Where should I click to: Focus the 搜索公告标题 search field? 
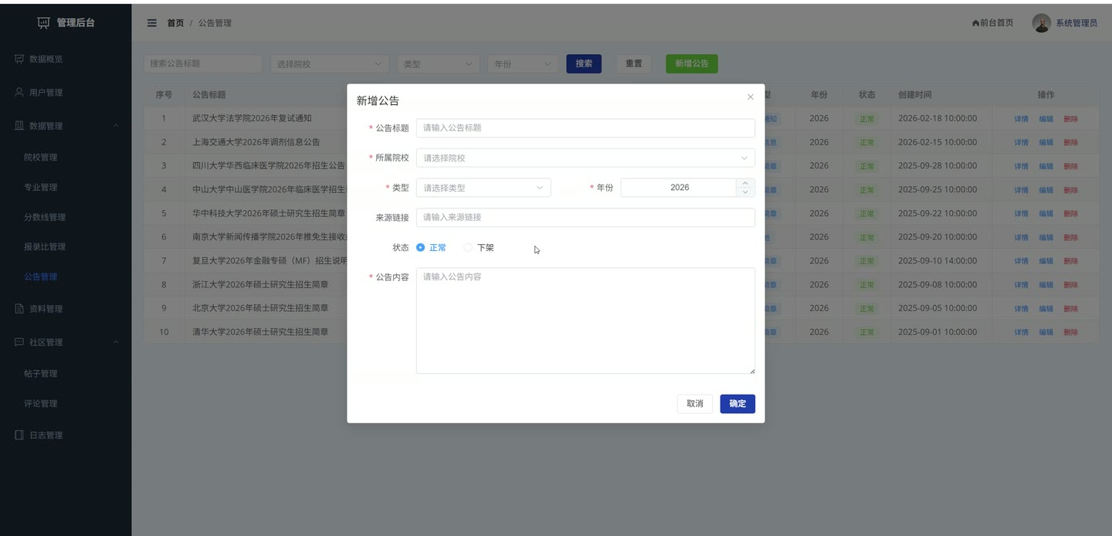[203, 63]
